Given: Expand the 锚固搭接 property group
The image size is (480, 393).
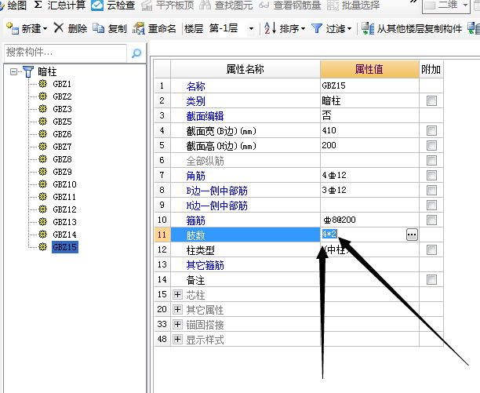Looking at the screenshot, I should (x=177, y=325).
